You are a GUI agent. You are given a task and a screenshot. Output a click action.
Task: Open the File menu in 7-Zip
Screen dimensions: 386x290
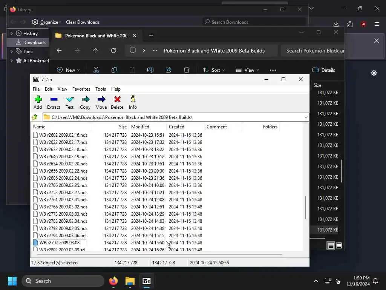[36, 89]
